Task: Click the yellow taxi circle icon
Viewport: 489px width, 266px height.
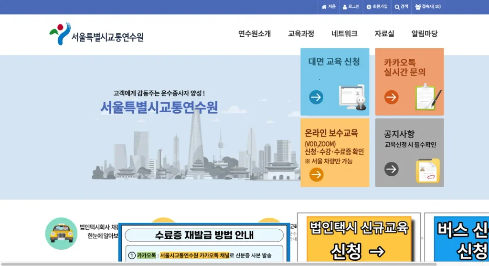Action: 61,233
